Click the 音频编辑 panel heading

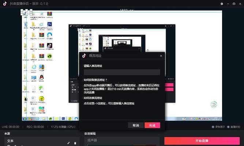coord(90,134)
